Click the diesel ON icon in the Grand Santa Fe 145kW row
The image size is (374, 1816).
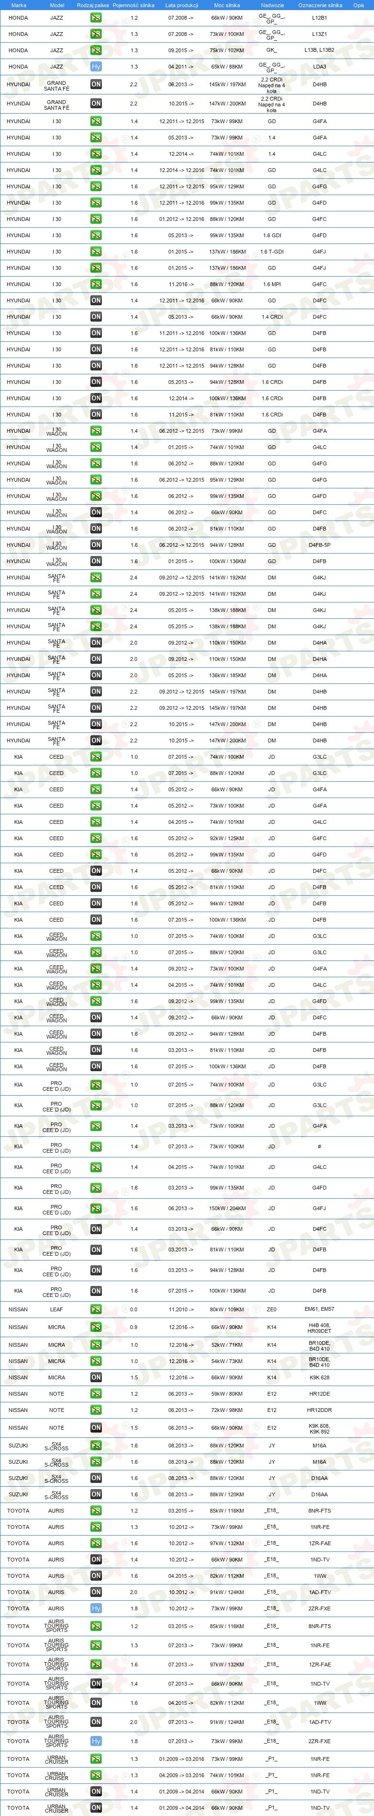(96, 84)
